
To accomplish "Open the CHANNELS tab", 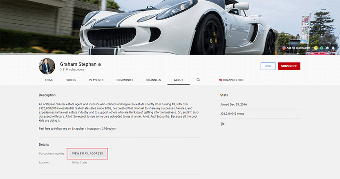I will 154,80.
